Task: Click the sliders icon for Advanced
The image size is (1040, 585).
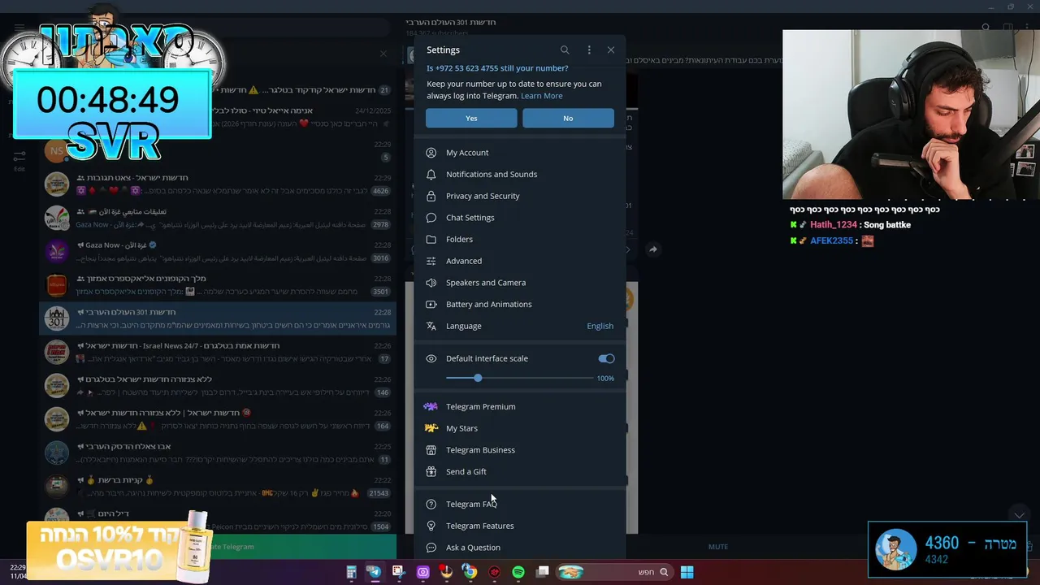Action: tap(431, 261)
